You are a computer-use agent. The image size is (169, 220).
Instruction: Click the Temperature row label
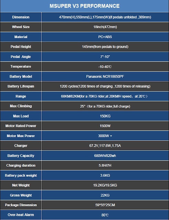[21, 66]
